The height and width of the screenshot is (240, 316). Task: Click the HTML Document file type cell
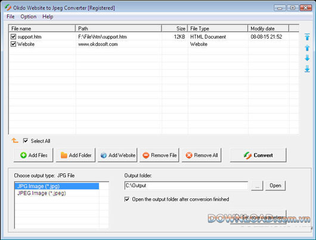pyautogui.click(x=208, y=37)
